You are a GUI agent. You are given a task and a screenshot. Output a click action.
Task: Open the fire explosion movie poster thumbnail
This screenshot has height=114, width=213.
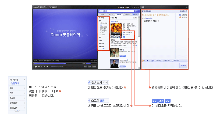(116, 31)
